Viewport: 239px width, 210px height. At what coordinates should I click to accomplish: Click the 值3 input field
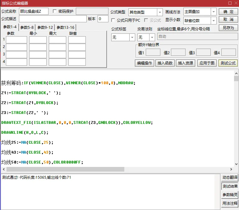[203, 52]
